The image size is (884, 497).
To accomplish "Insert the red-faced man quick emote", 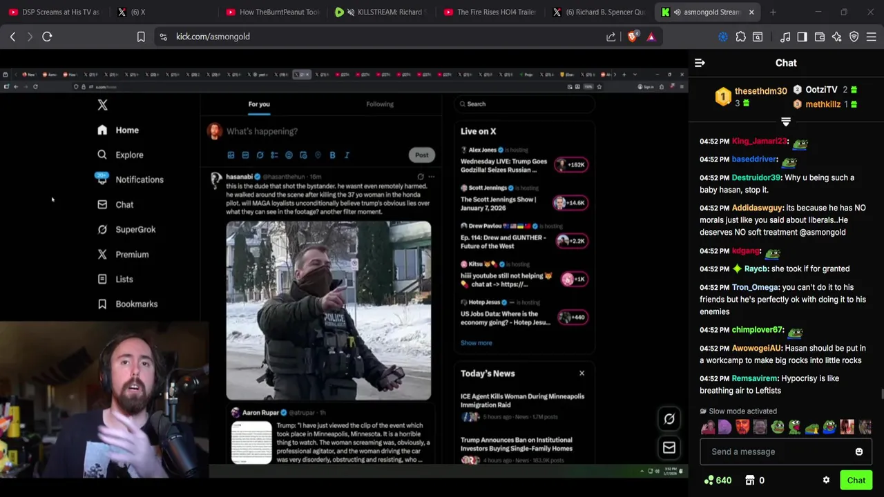I will click(742, 427).
